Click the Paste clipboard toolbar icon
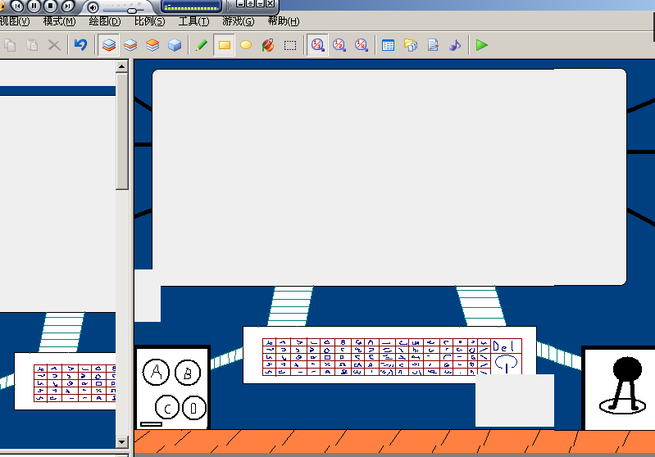Viewport: 655px width, 457px height. [x=32, y=45]
